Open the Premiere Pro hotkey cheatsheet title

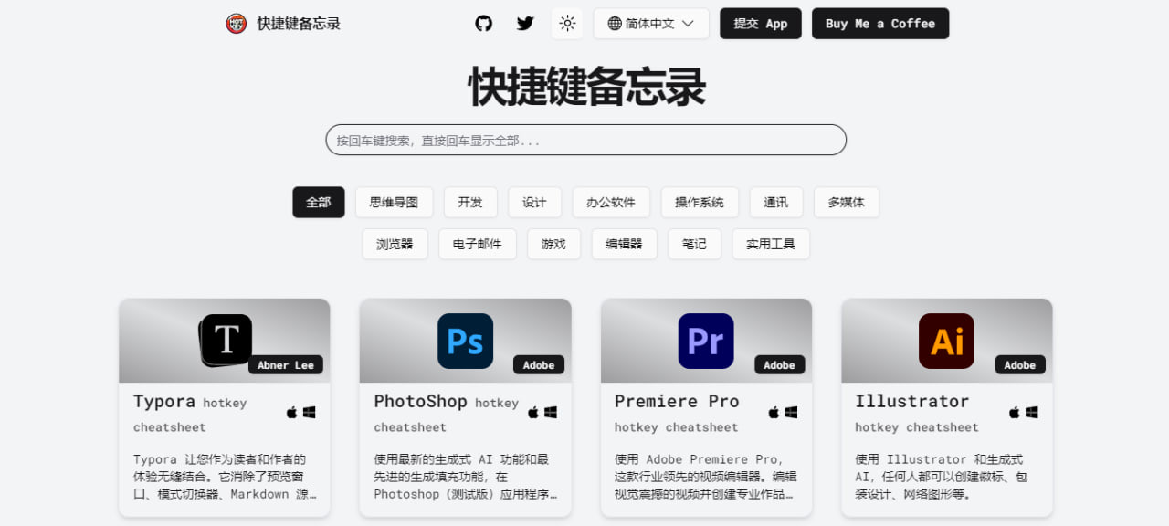[x=677, y=413]
